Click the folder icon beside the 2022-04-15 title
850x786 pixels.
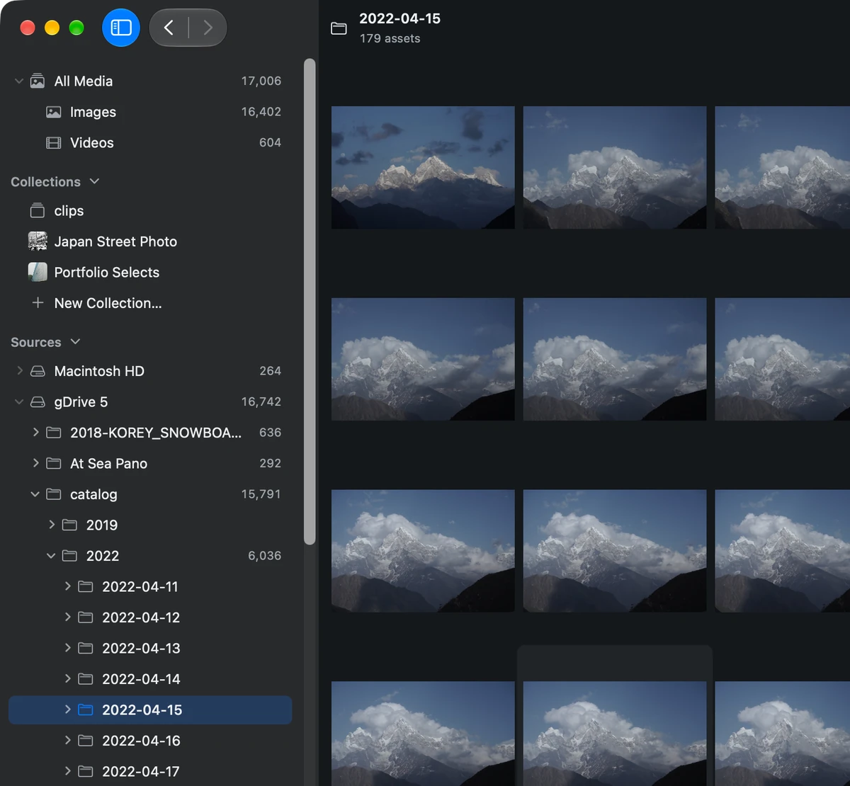[339, 28]
